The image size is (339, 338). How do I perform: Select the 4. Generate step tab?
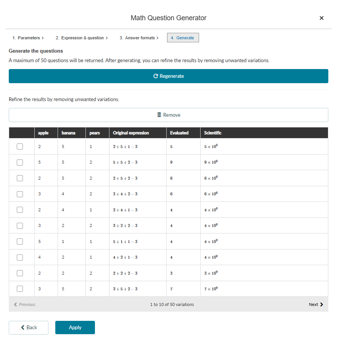click(183, 38)
